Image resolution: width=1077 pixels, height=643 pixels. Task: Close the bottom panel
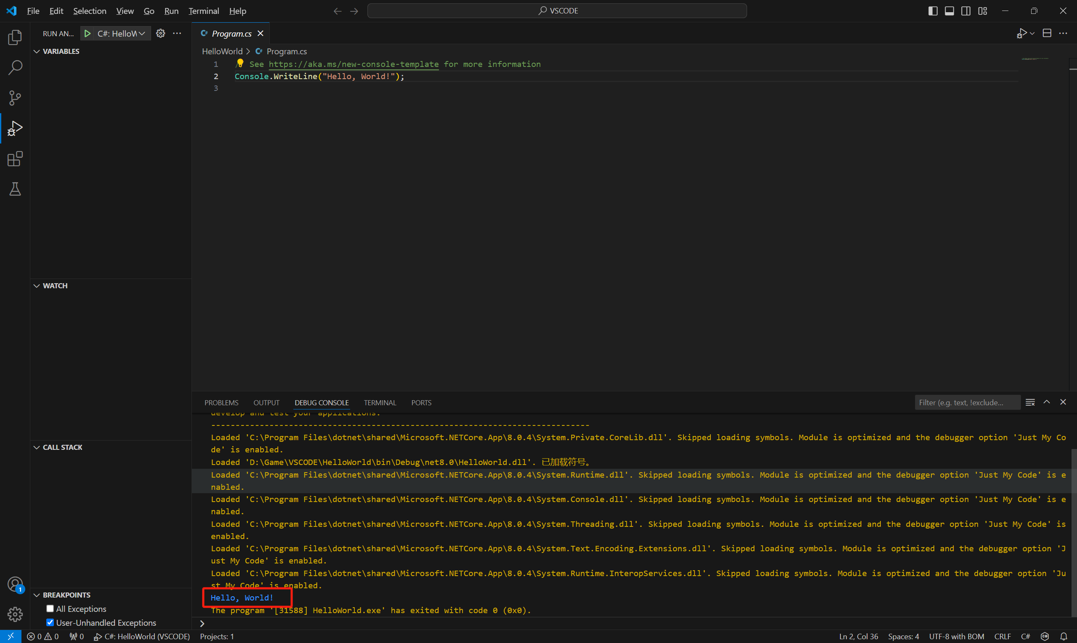(1063, 402)
